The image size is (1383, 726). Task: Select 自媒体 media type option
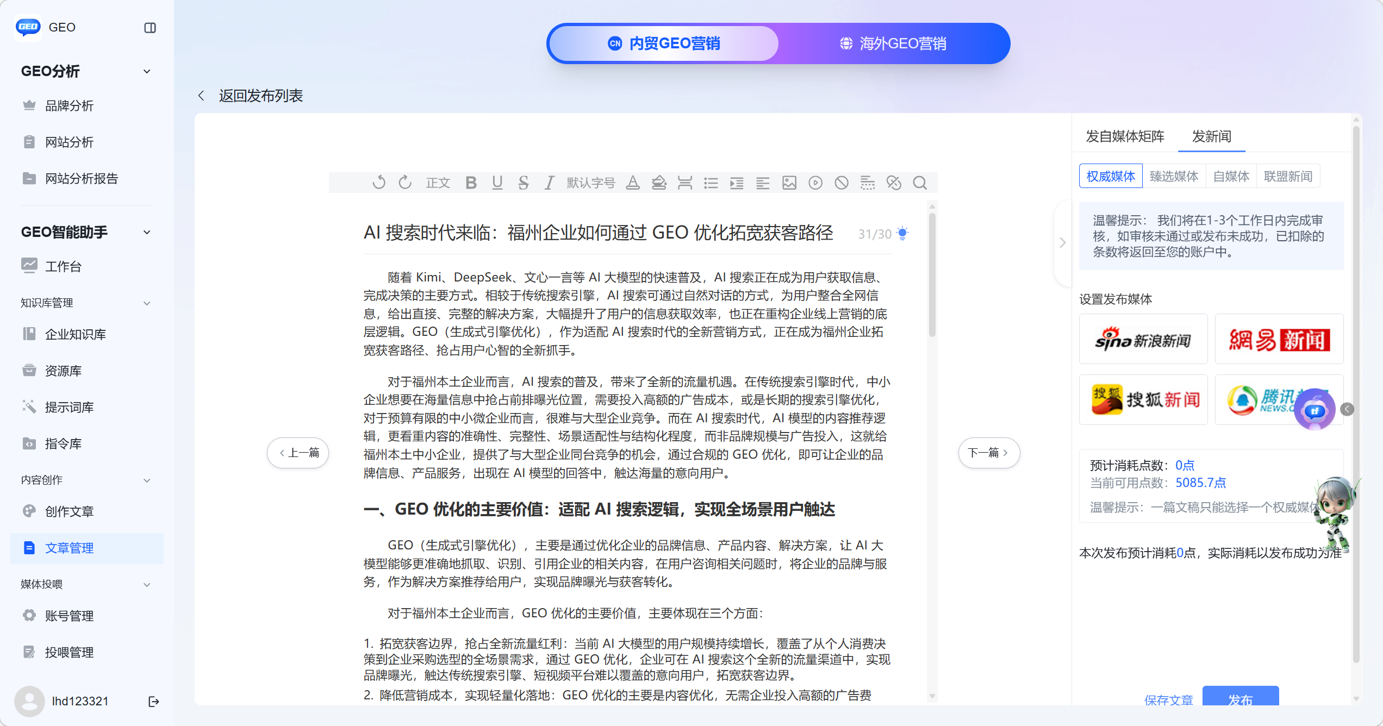1231,177
